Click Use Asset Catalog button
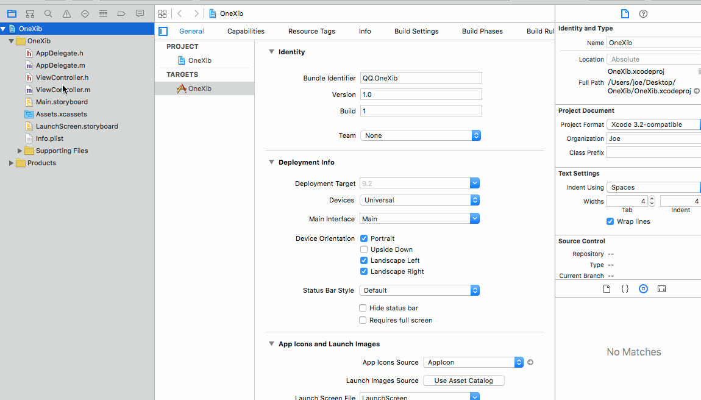Viewport: 701px width, 400px height. click(x=464, y=380)
